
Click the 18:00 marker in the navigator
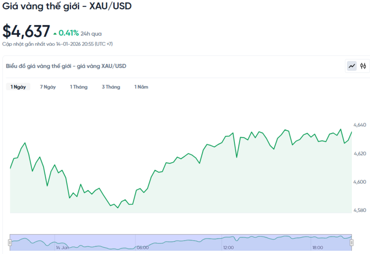317,248
